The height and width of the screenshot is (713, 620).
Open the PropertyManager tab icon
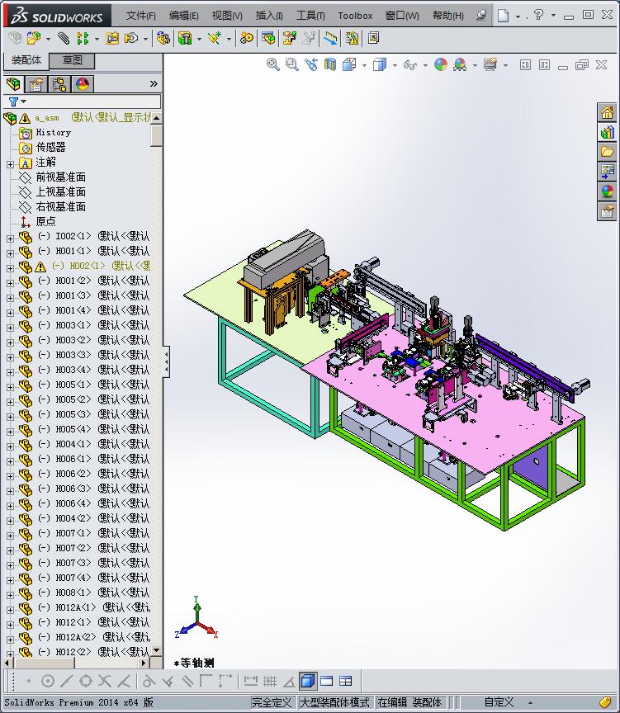pos(36,84)
